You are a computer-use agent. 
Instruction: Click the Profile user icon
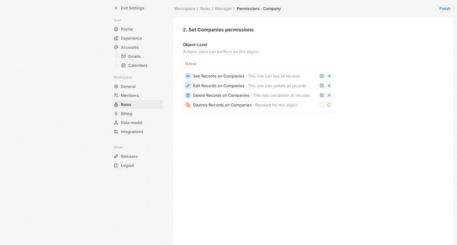click(x=116, y=29)
